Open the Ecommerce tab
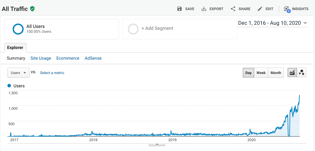Viewport: 315px width, 151px height. [68, 58]
